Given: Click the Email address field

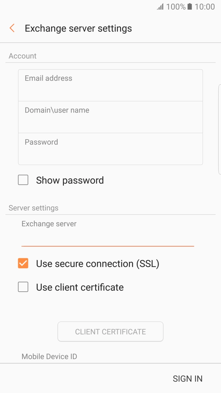Looking at the screenshot, I should 110,85.
